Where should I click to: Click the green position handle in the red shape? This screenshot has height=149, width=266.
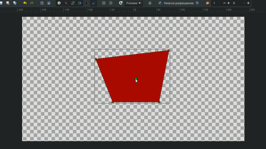point(136,79)
